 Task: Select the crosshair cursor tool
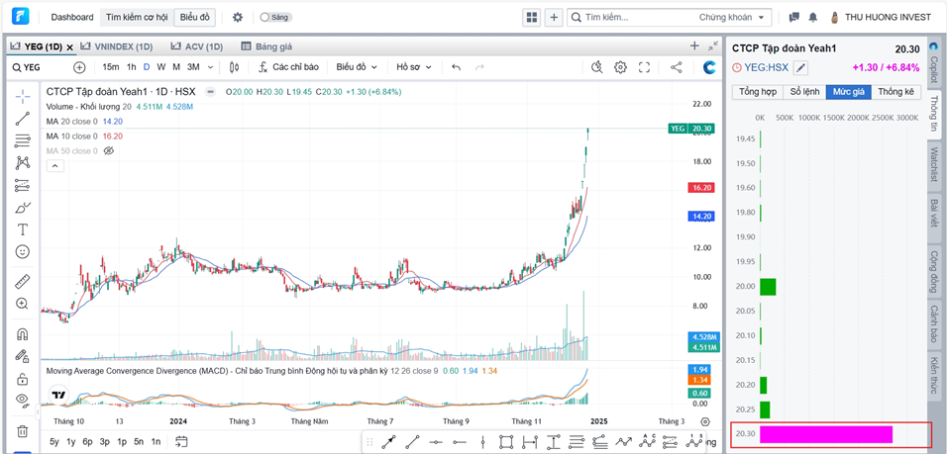coord(23,97)
